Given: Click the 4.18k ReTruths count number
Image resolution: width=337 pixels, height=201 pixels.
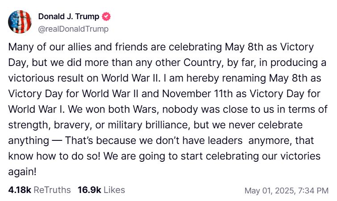Looking at the screenshot, I should 20,190.
